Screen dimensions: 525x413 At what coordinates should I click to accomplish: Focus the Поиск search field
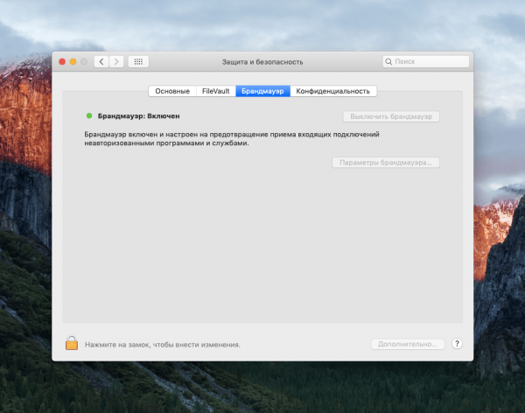click(426, 61)
